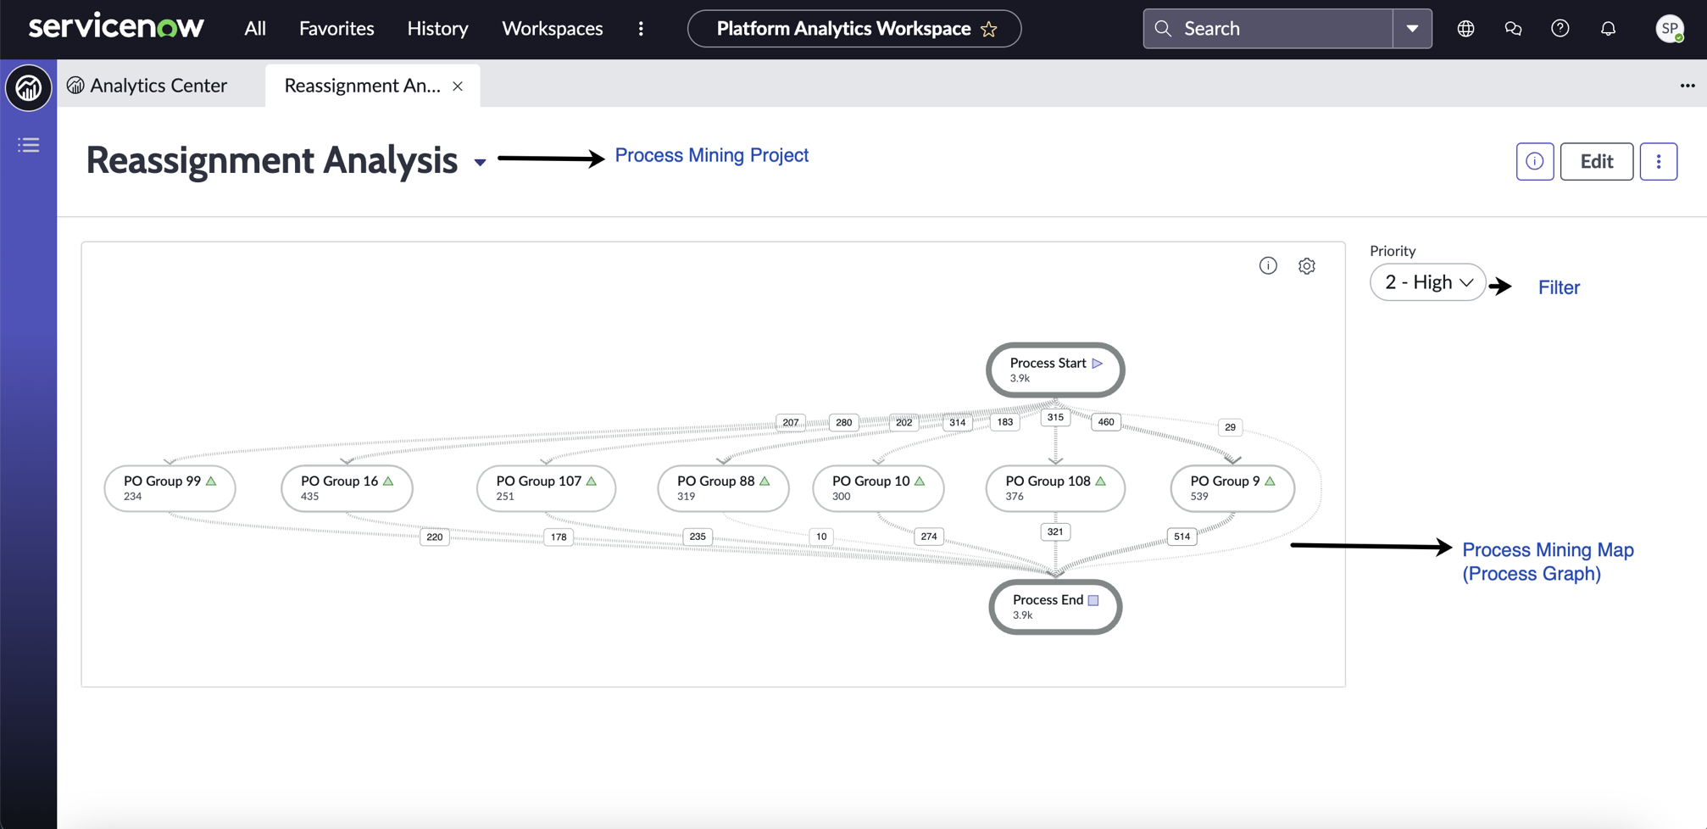The image size is (1707, 829).
Task: Click the 220 transition label
Action: pos(435,537)
